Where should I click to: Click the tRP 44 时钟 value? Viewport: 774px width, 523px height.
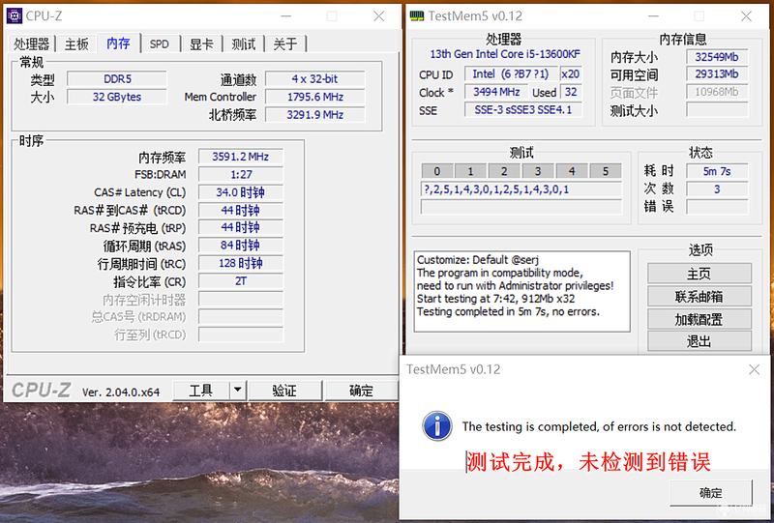(240, 227)
